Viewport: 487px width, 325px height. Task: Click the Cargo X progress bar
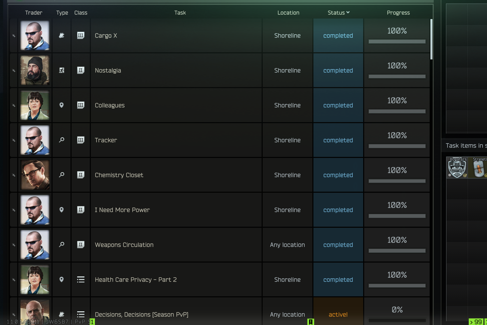click(x=397, y=41)
